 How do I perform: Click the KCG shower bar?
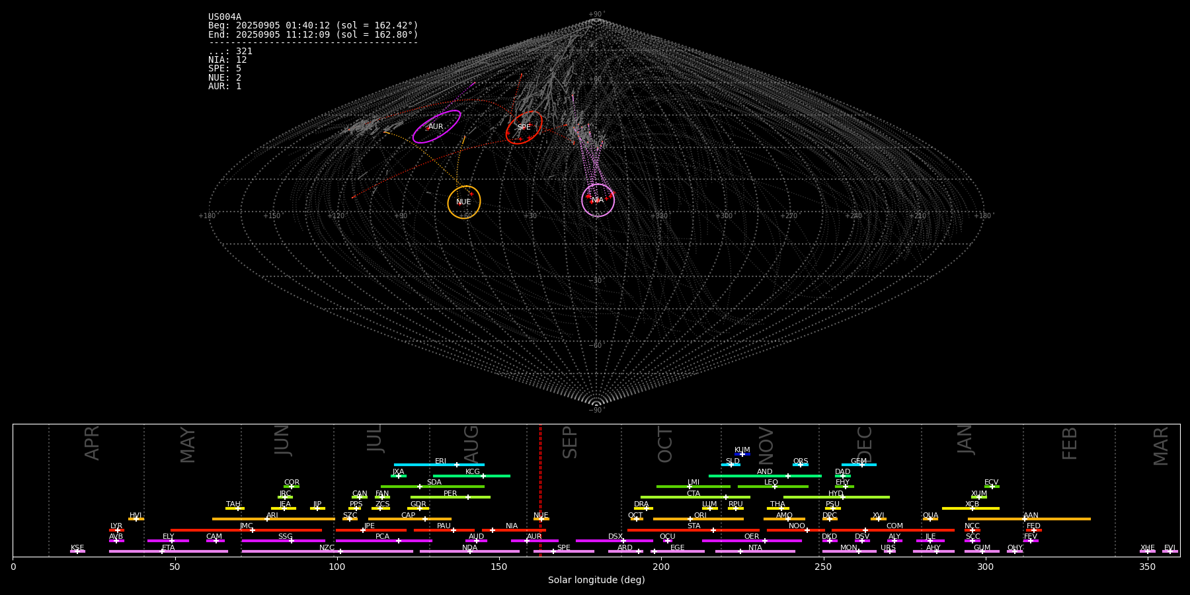471,476
